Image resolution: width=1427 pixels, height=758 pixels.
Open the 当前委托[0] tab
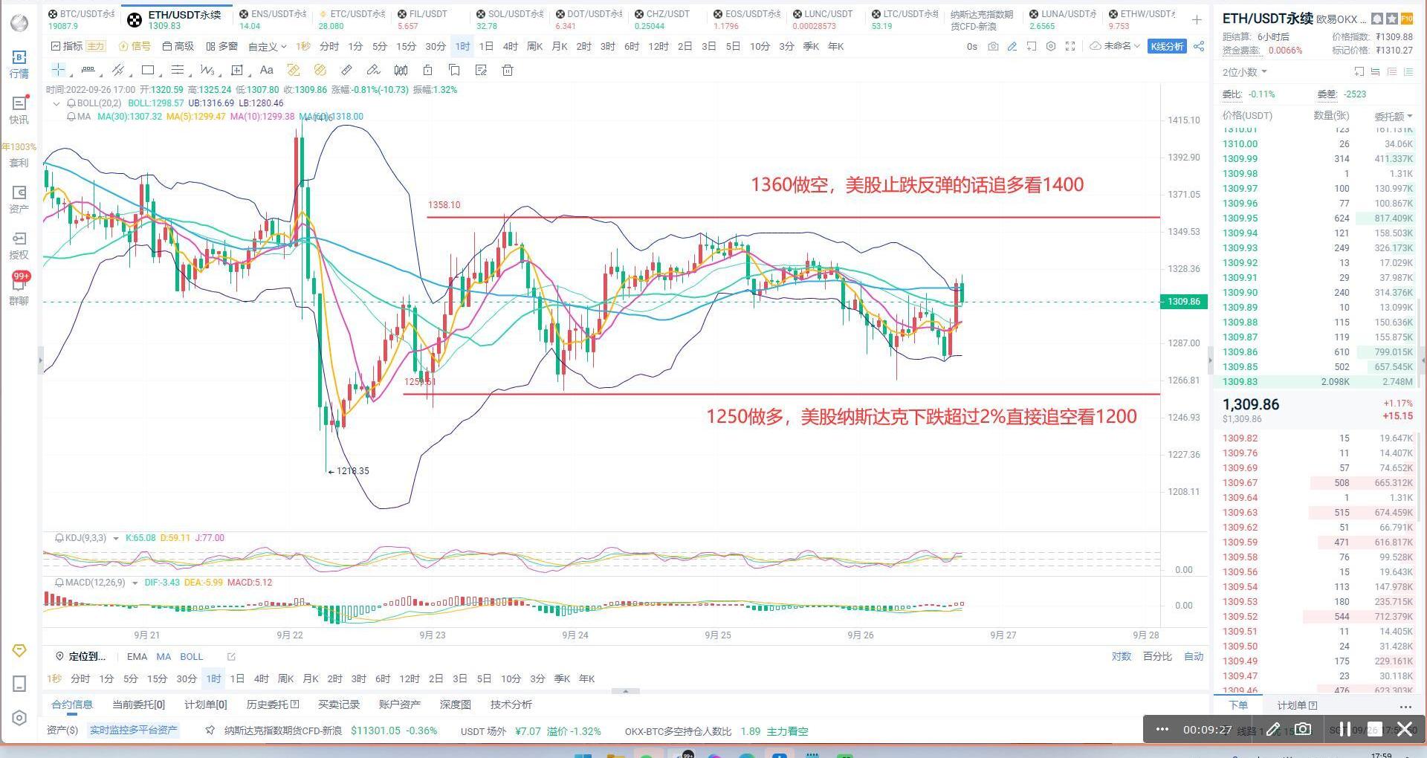pyautogui.click(x=139, y=704)
